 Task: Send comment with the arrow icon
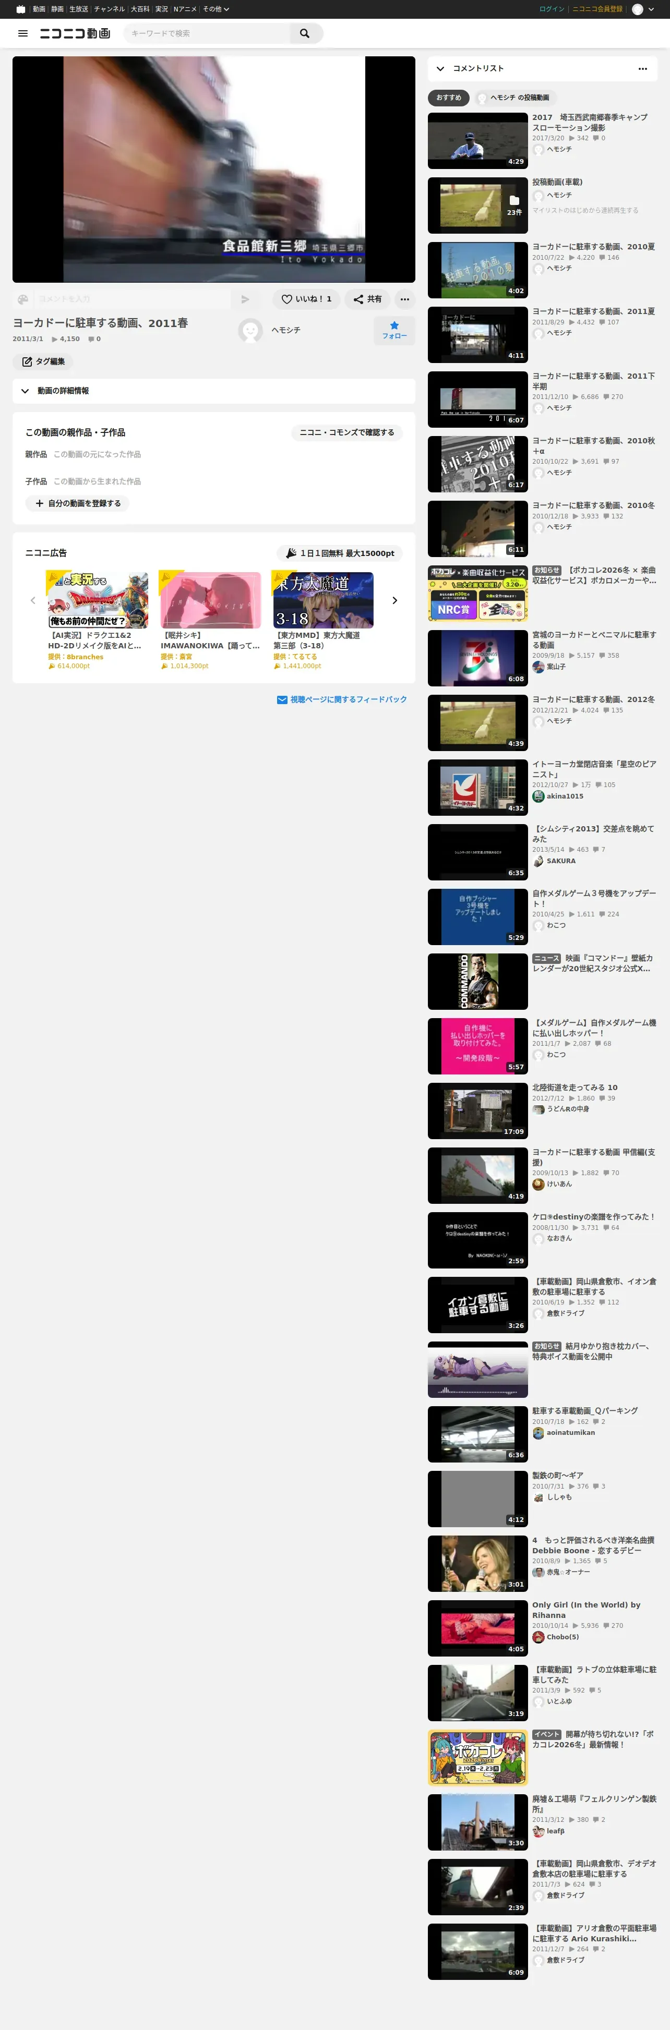(245, 299)
